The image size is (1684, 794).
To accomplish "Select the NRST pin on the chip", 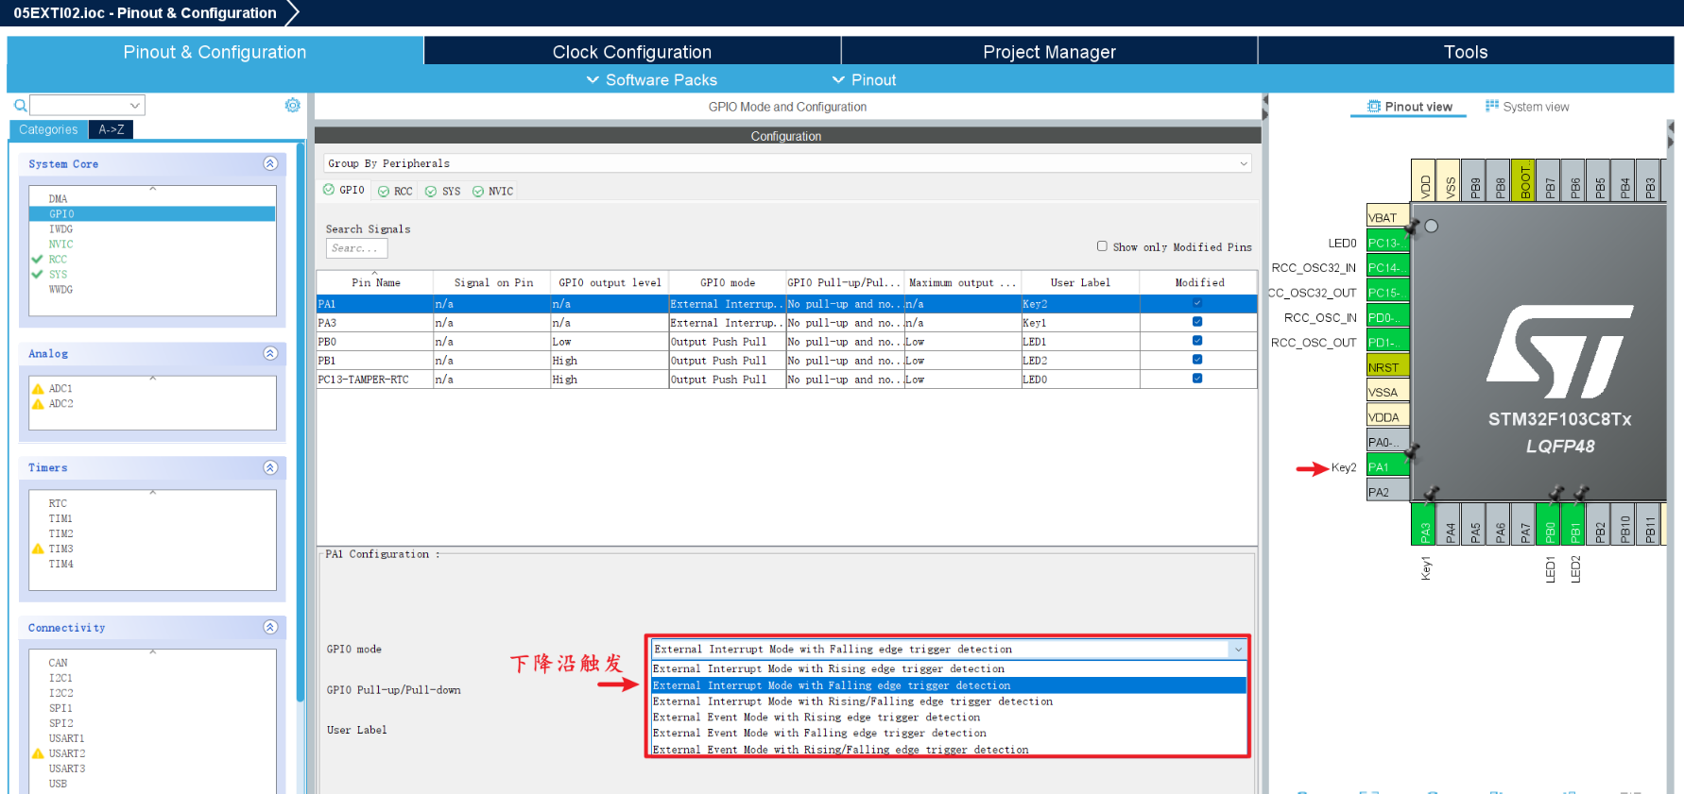I will coord(1387,367).
